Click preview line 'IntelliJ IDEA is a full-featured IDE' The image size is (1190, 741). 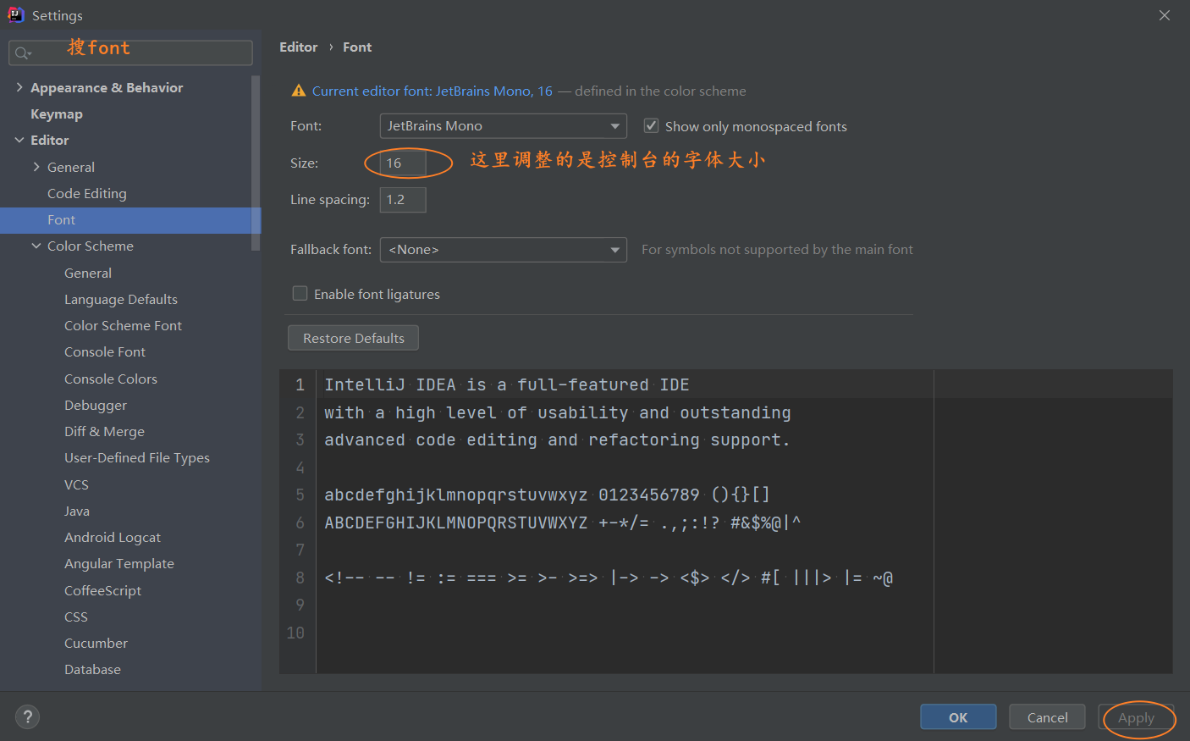tap(507, 384)
